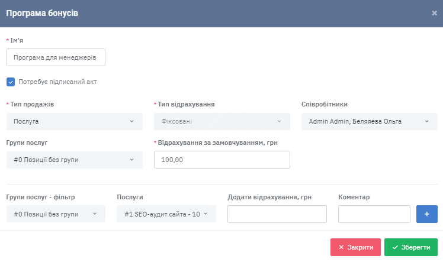The height and width of the screenshot is (262, 443).
Task: Click the 'Потребує підписаний акт' label text
Action: 57,82
